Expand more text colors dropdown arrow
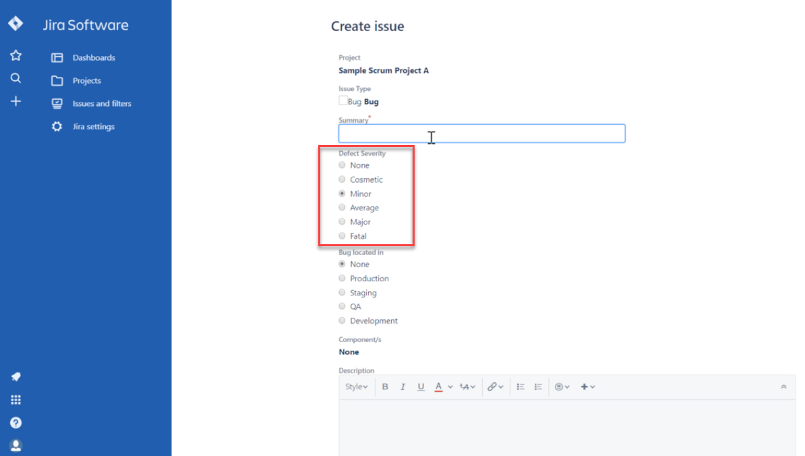Viewport: 805px width, 456px height. tap(450, 387)
